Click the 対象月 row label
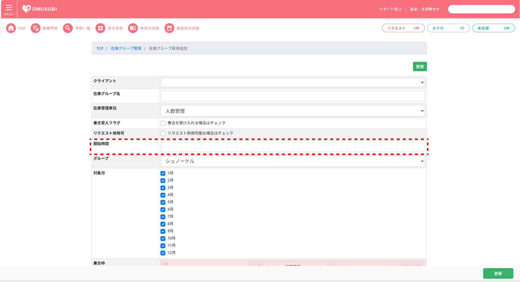The width and height of the screenshot is (520, 282). [x=99, y=173]
